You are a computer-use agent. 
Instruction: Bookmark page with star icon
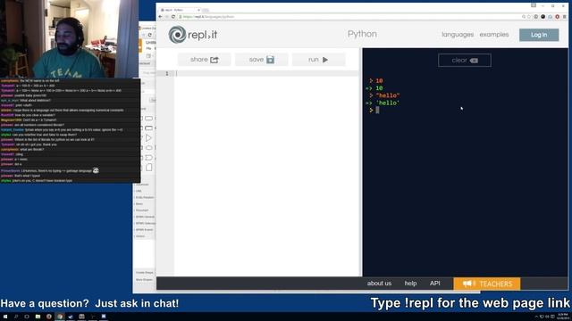pyautogui.click(x=529, y=17)
